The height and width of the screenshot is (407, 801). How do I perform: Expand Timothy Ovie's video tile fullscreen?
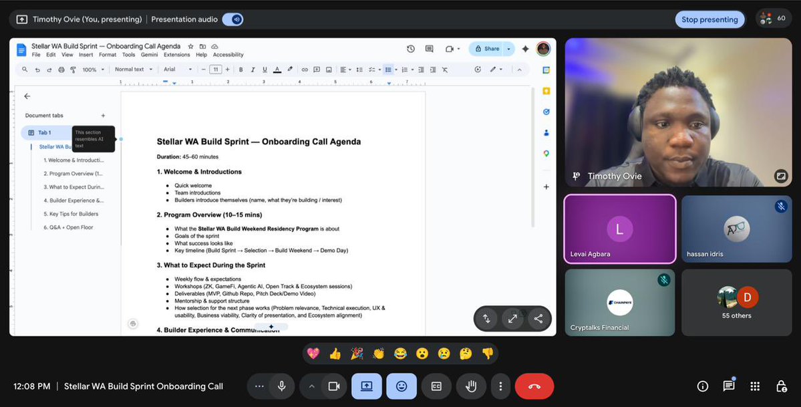coord(780,176)
